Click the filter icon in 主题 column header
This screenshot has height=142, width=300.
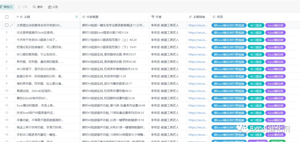pyautogui.click(x=77, y=17)
